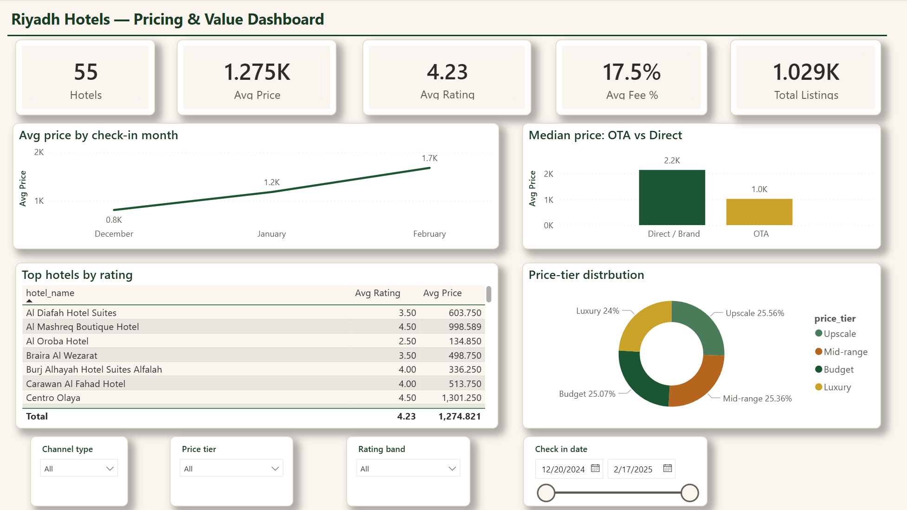The image size is (907, 510).
Task: Click the right handle of date slider
Action: tap(690, 493)
